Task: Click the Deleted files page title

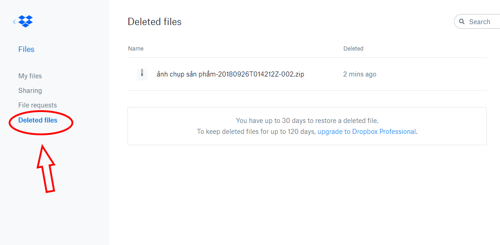Action: click(x=154, y=22)
